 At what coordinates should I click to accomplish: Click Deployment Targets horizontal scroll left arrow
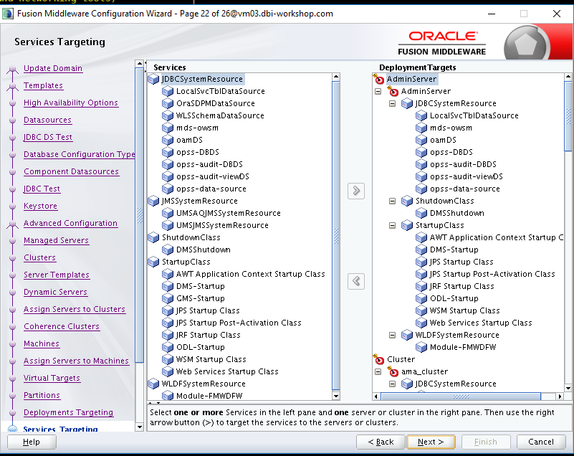[376, 396]
